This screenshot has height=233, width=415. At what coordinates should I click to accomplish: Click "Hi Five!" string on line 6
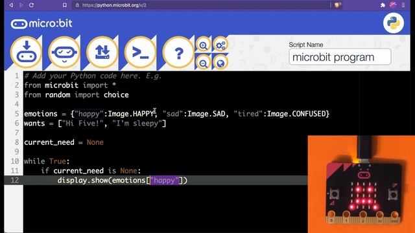(82, 124)
